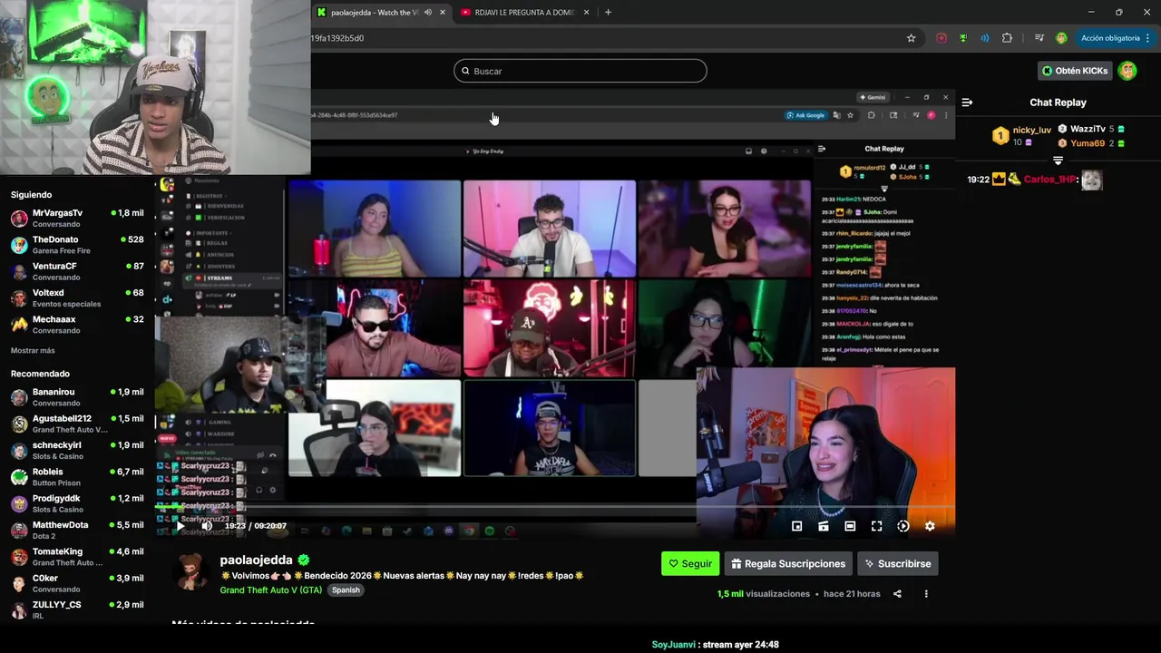The height and width of the screenshot is (653, 1161).
Task: Click C0ker avatar icon
Action: 19,583
